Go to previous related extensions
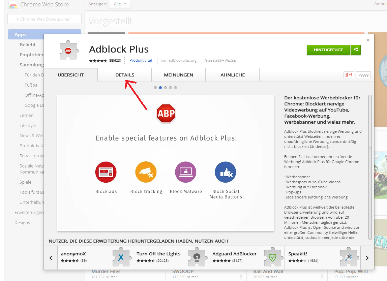Screen dimensions: 387x281 tap(51, 258)
